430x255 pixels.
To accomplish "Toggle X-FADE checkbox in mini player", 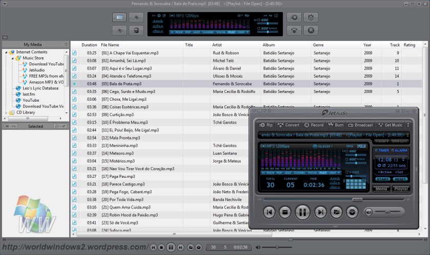I will coord(347,172).
